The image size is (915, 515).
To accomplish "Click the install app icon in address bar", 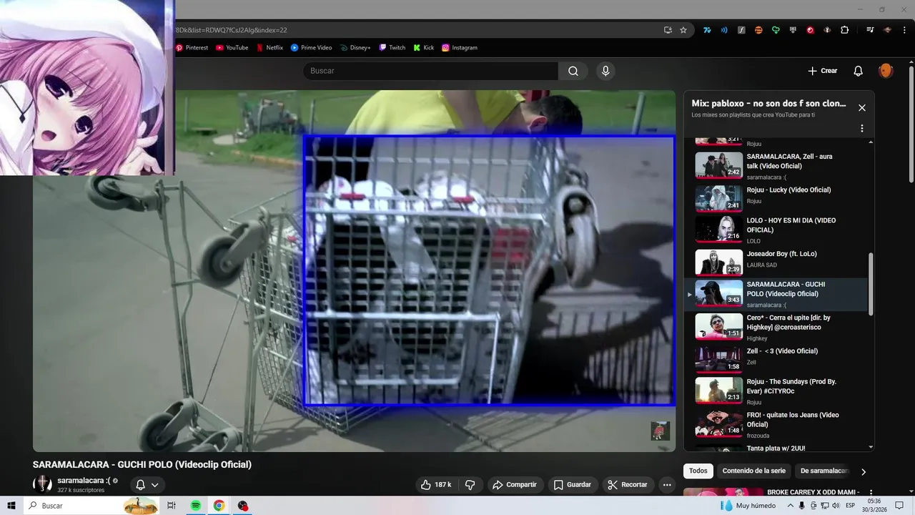I will point(668,30).
